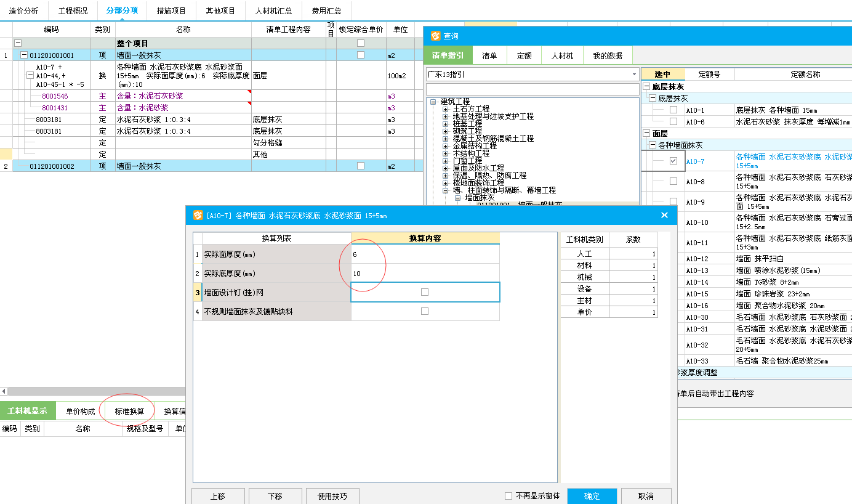Click the 上移 button

click(218, 496)
